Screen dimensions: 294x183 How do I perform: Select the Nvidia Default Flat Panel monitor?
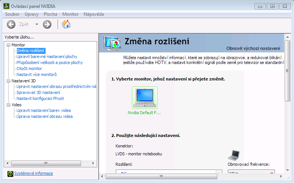click(145, 98)
